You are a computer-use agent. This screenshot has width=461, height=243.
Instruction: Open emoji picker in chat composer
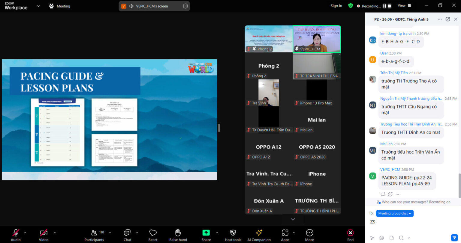(x=381, y=238)
